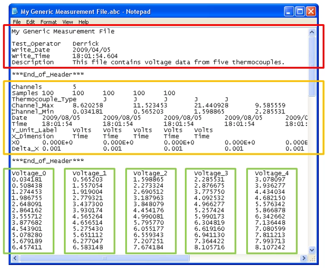Viewport: 327px width, 268px height.
Task: Close the Notepad window
Action: [311, 11]
